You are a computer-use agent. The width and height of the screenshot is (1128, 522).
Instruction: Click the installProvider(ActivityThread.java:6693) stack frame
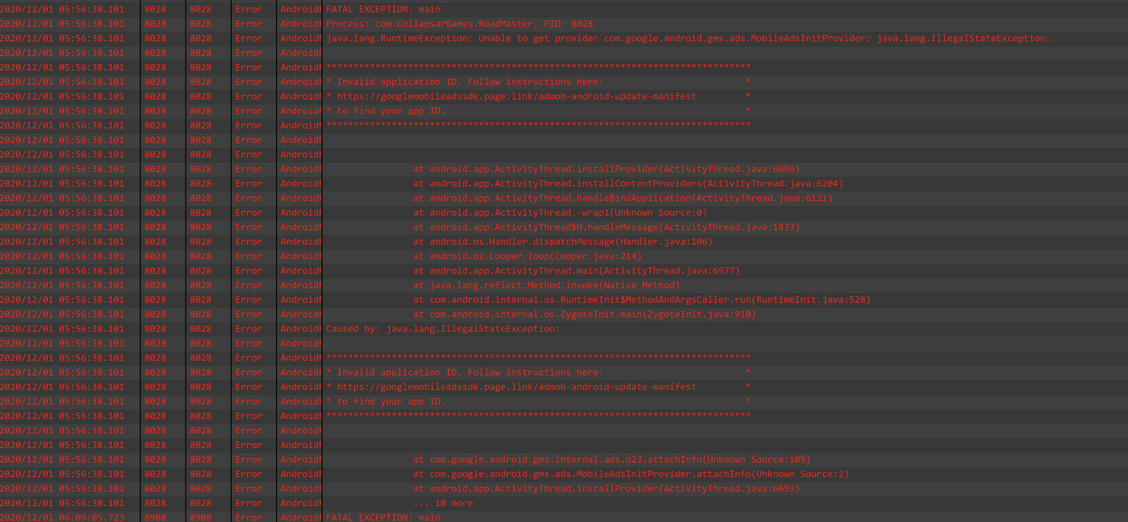pos(606,489)
